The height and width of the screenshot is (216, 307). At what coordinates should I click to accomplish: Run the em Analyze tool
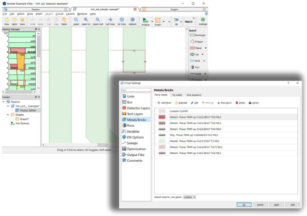tap(145, 21)
